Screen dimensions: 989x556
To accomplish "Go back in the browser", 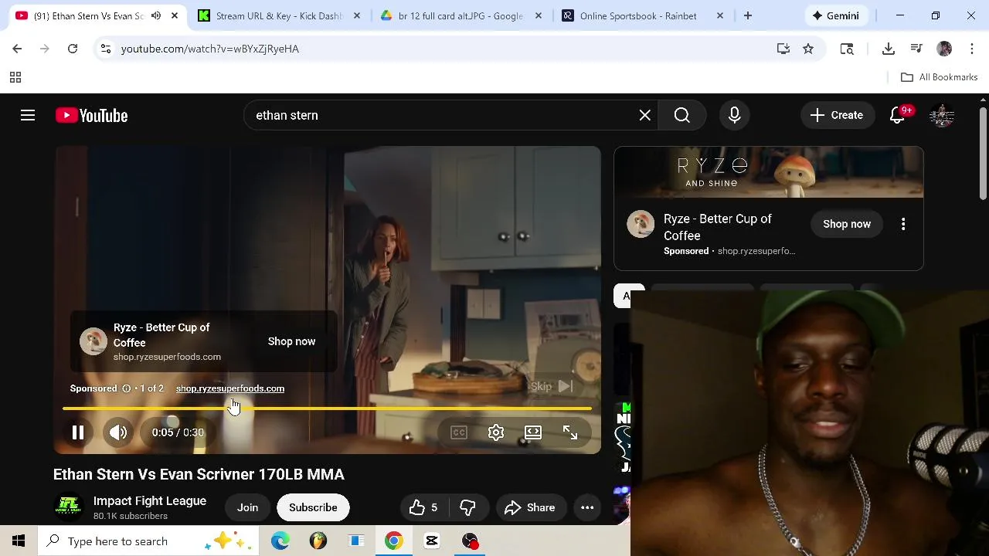I will [x=17, y=49].
